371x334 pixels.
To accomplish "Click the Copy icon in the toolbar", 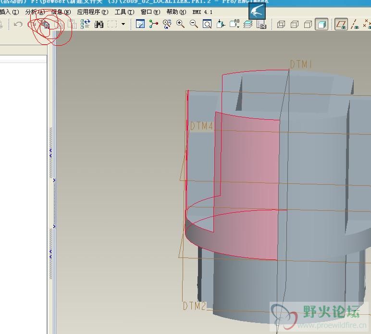I will (46, 25).
